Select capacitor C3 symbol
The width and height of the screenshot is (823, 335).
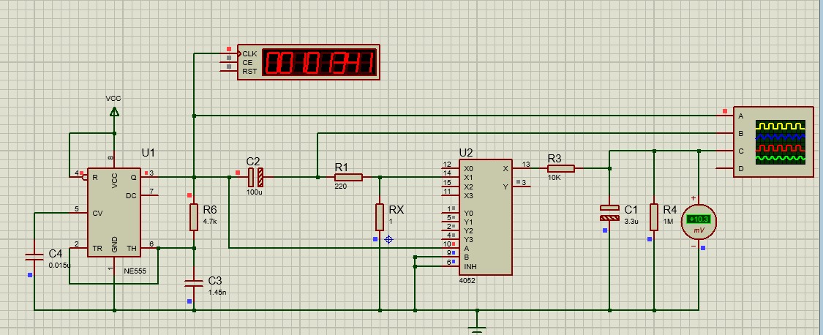194,284
